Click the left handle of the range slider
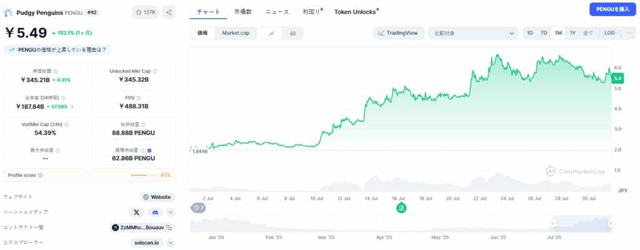Screen dimensions: 640x250 [552, 223]
